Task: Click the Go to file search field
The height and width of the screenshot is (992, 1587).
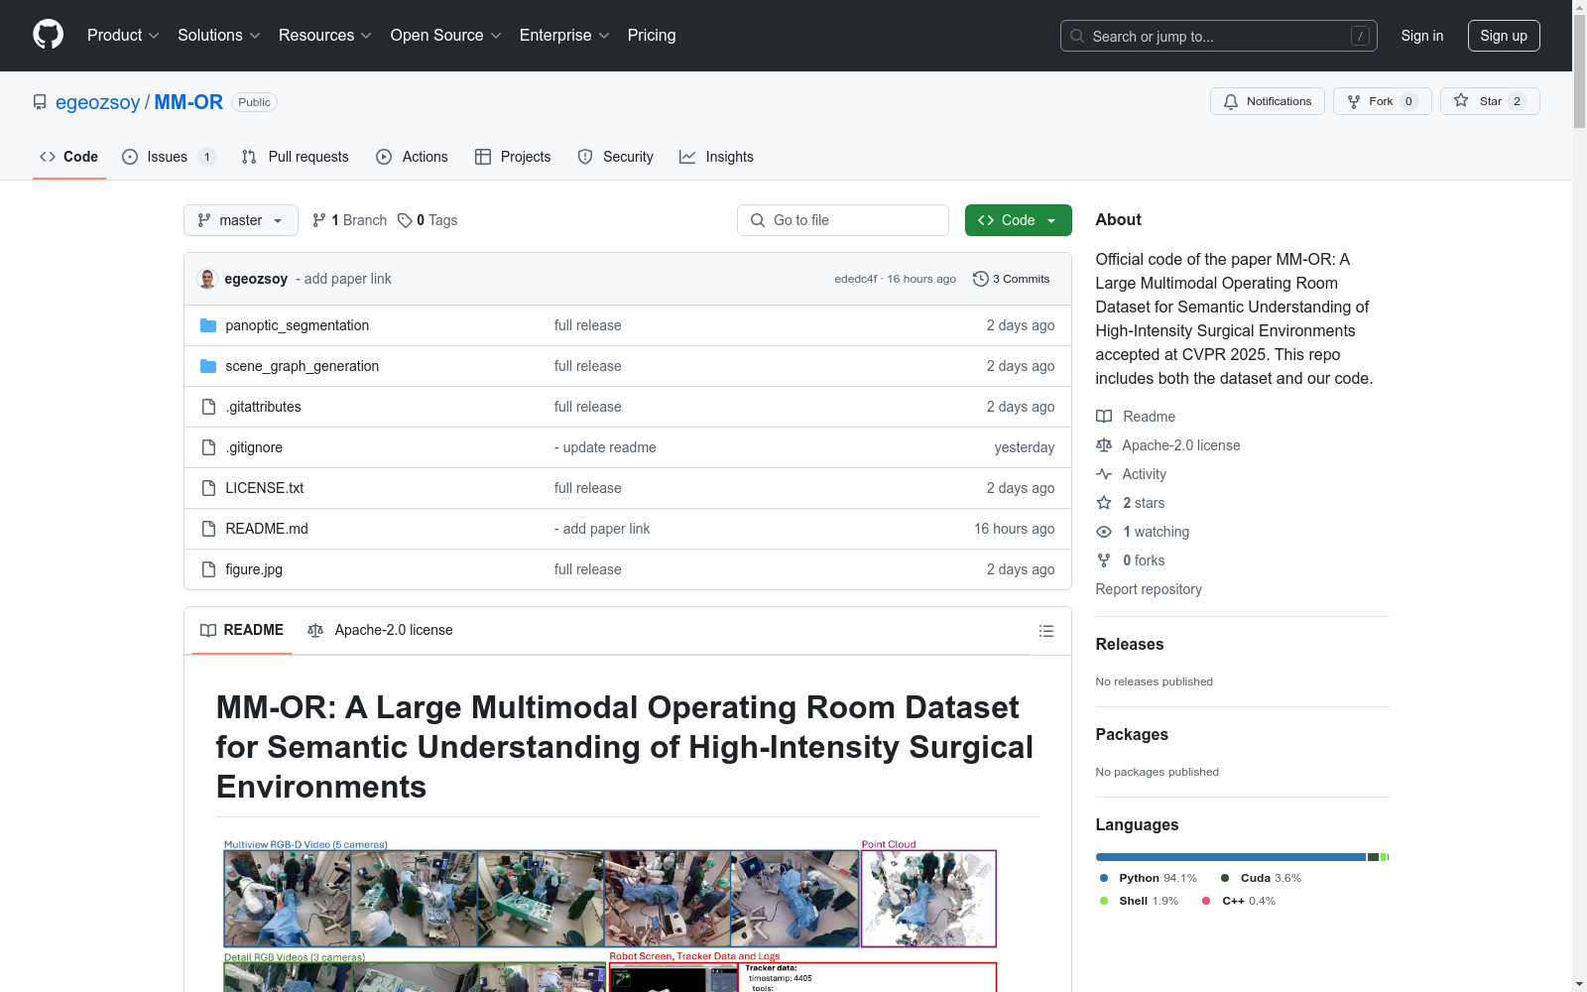Action: (843, 220)
